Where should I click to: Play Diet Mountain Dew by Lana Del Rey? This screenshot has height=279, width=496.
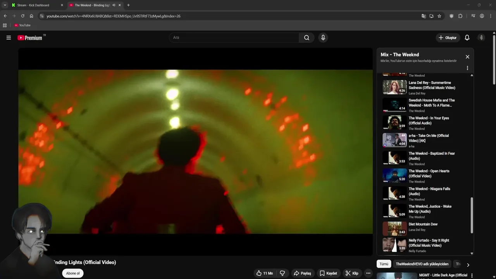[x=425, y=229]
